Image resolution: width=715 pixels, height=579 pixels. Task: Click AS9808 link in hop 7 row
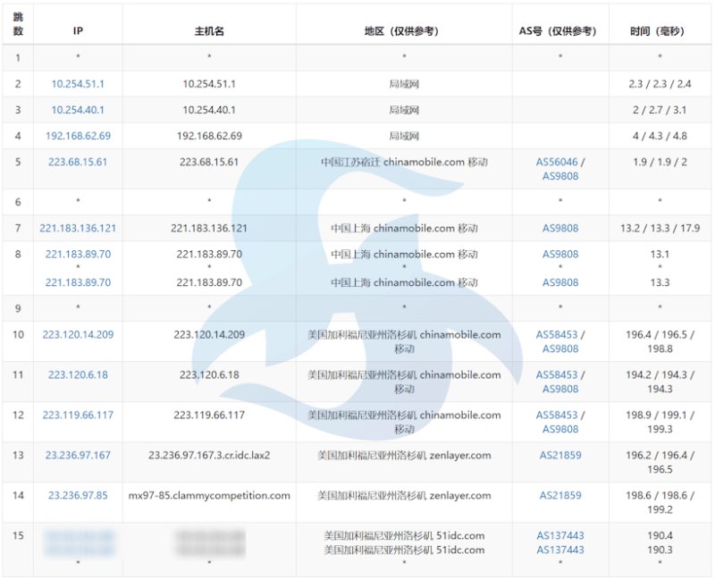(x=560, y=228)
